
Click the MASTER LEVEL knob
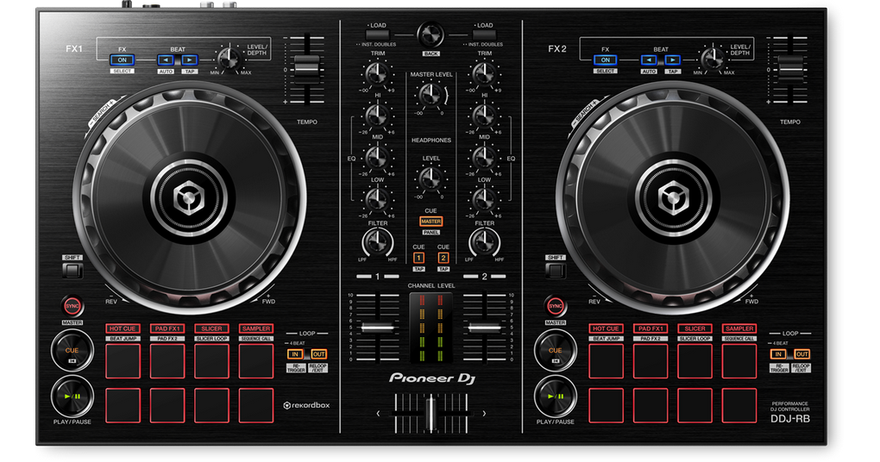[x=431, y=95]
